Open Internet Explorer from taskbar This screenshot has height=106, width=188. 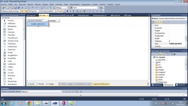(x=12, y=103)
